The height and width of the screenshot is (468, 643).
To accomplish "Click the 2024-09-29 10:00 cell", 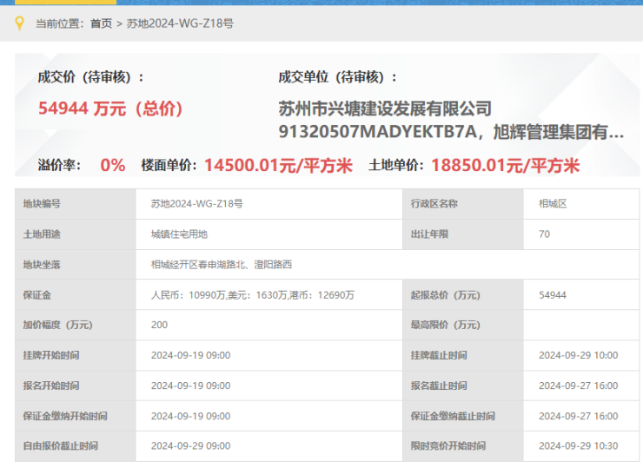I will pos(581,355).
